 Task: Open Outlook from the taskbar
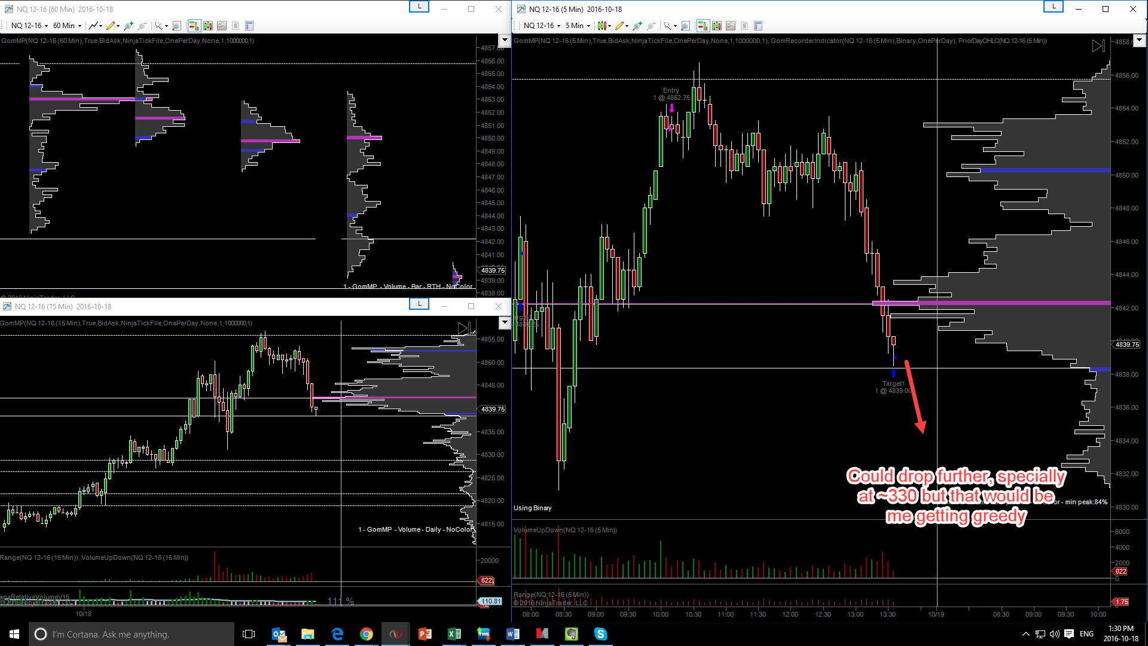pyautogui.click(x=279, y=634)
